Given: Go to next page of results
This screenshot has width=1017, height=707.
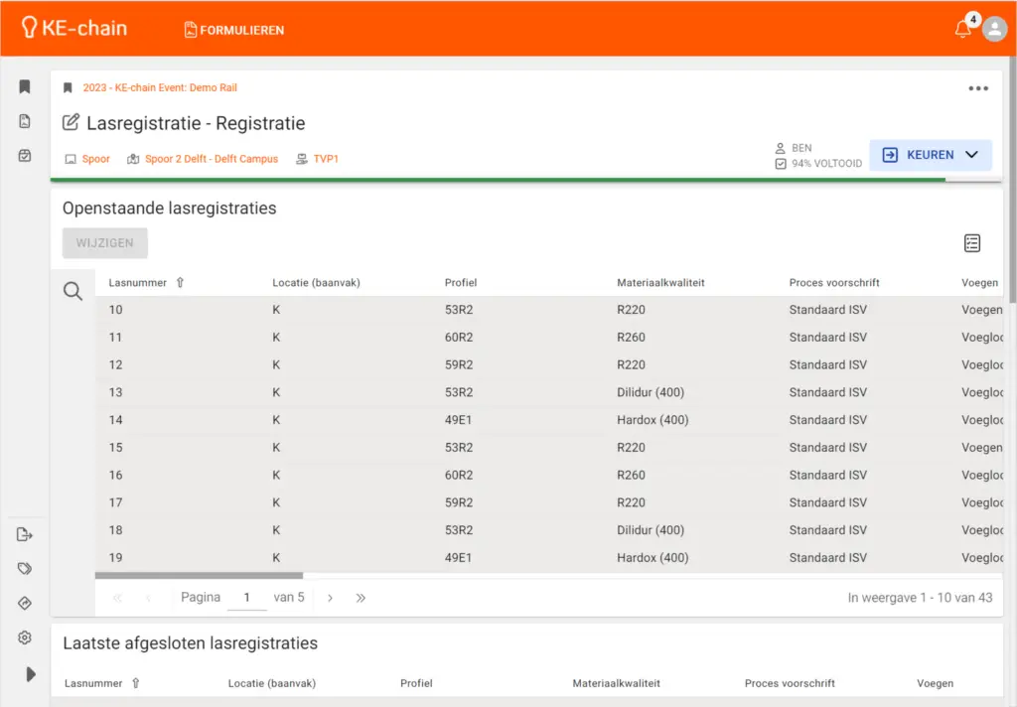Looking at the screenshot, I should (330, 598).
